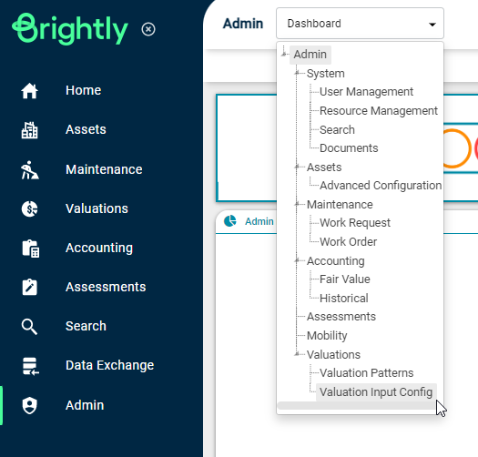Select the Assessments clipboard pencil icon
The width and height of the screenshot is (478, 457).
[x=29, y=287]
